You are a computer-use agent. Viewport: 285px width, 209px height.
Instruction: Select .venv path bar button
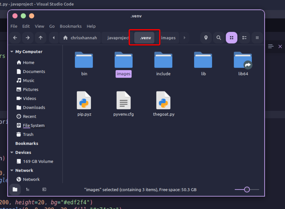[x=144, y=38]
